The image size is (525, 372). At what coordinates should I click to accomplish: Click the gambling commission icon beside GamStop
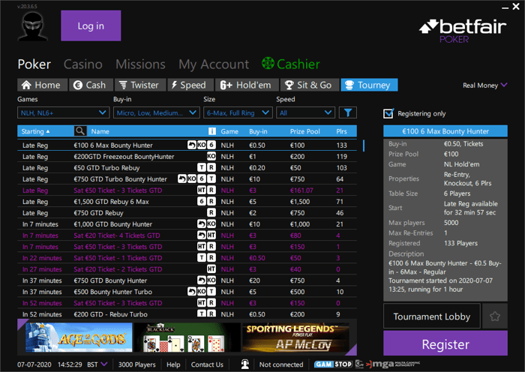point(359,364)
